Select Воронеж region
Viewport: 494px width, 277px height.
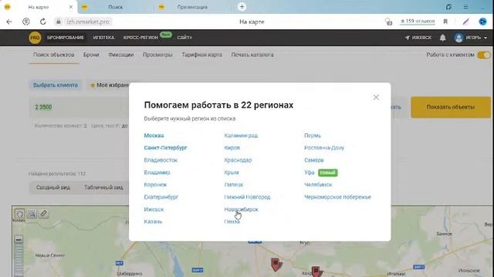tap(155, 185)
